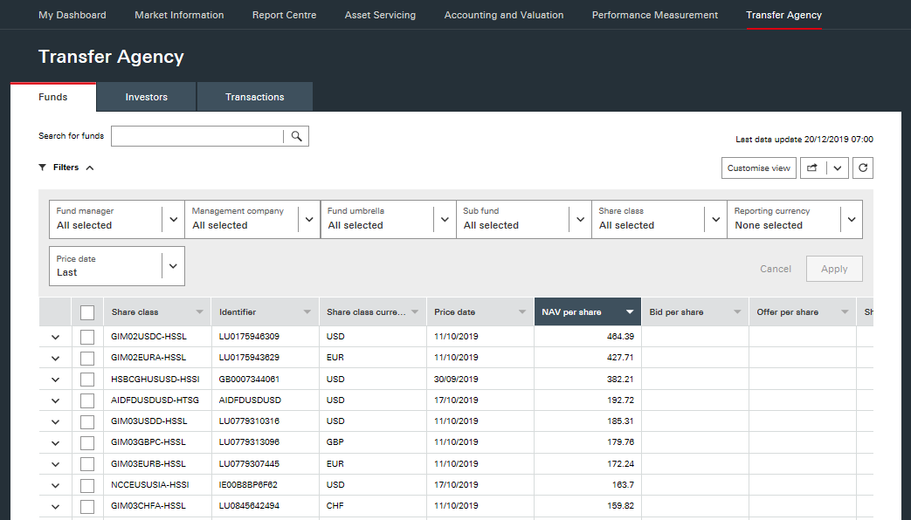
Task: Click Share class column filter arrow
Action: tap(200, 312)
